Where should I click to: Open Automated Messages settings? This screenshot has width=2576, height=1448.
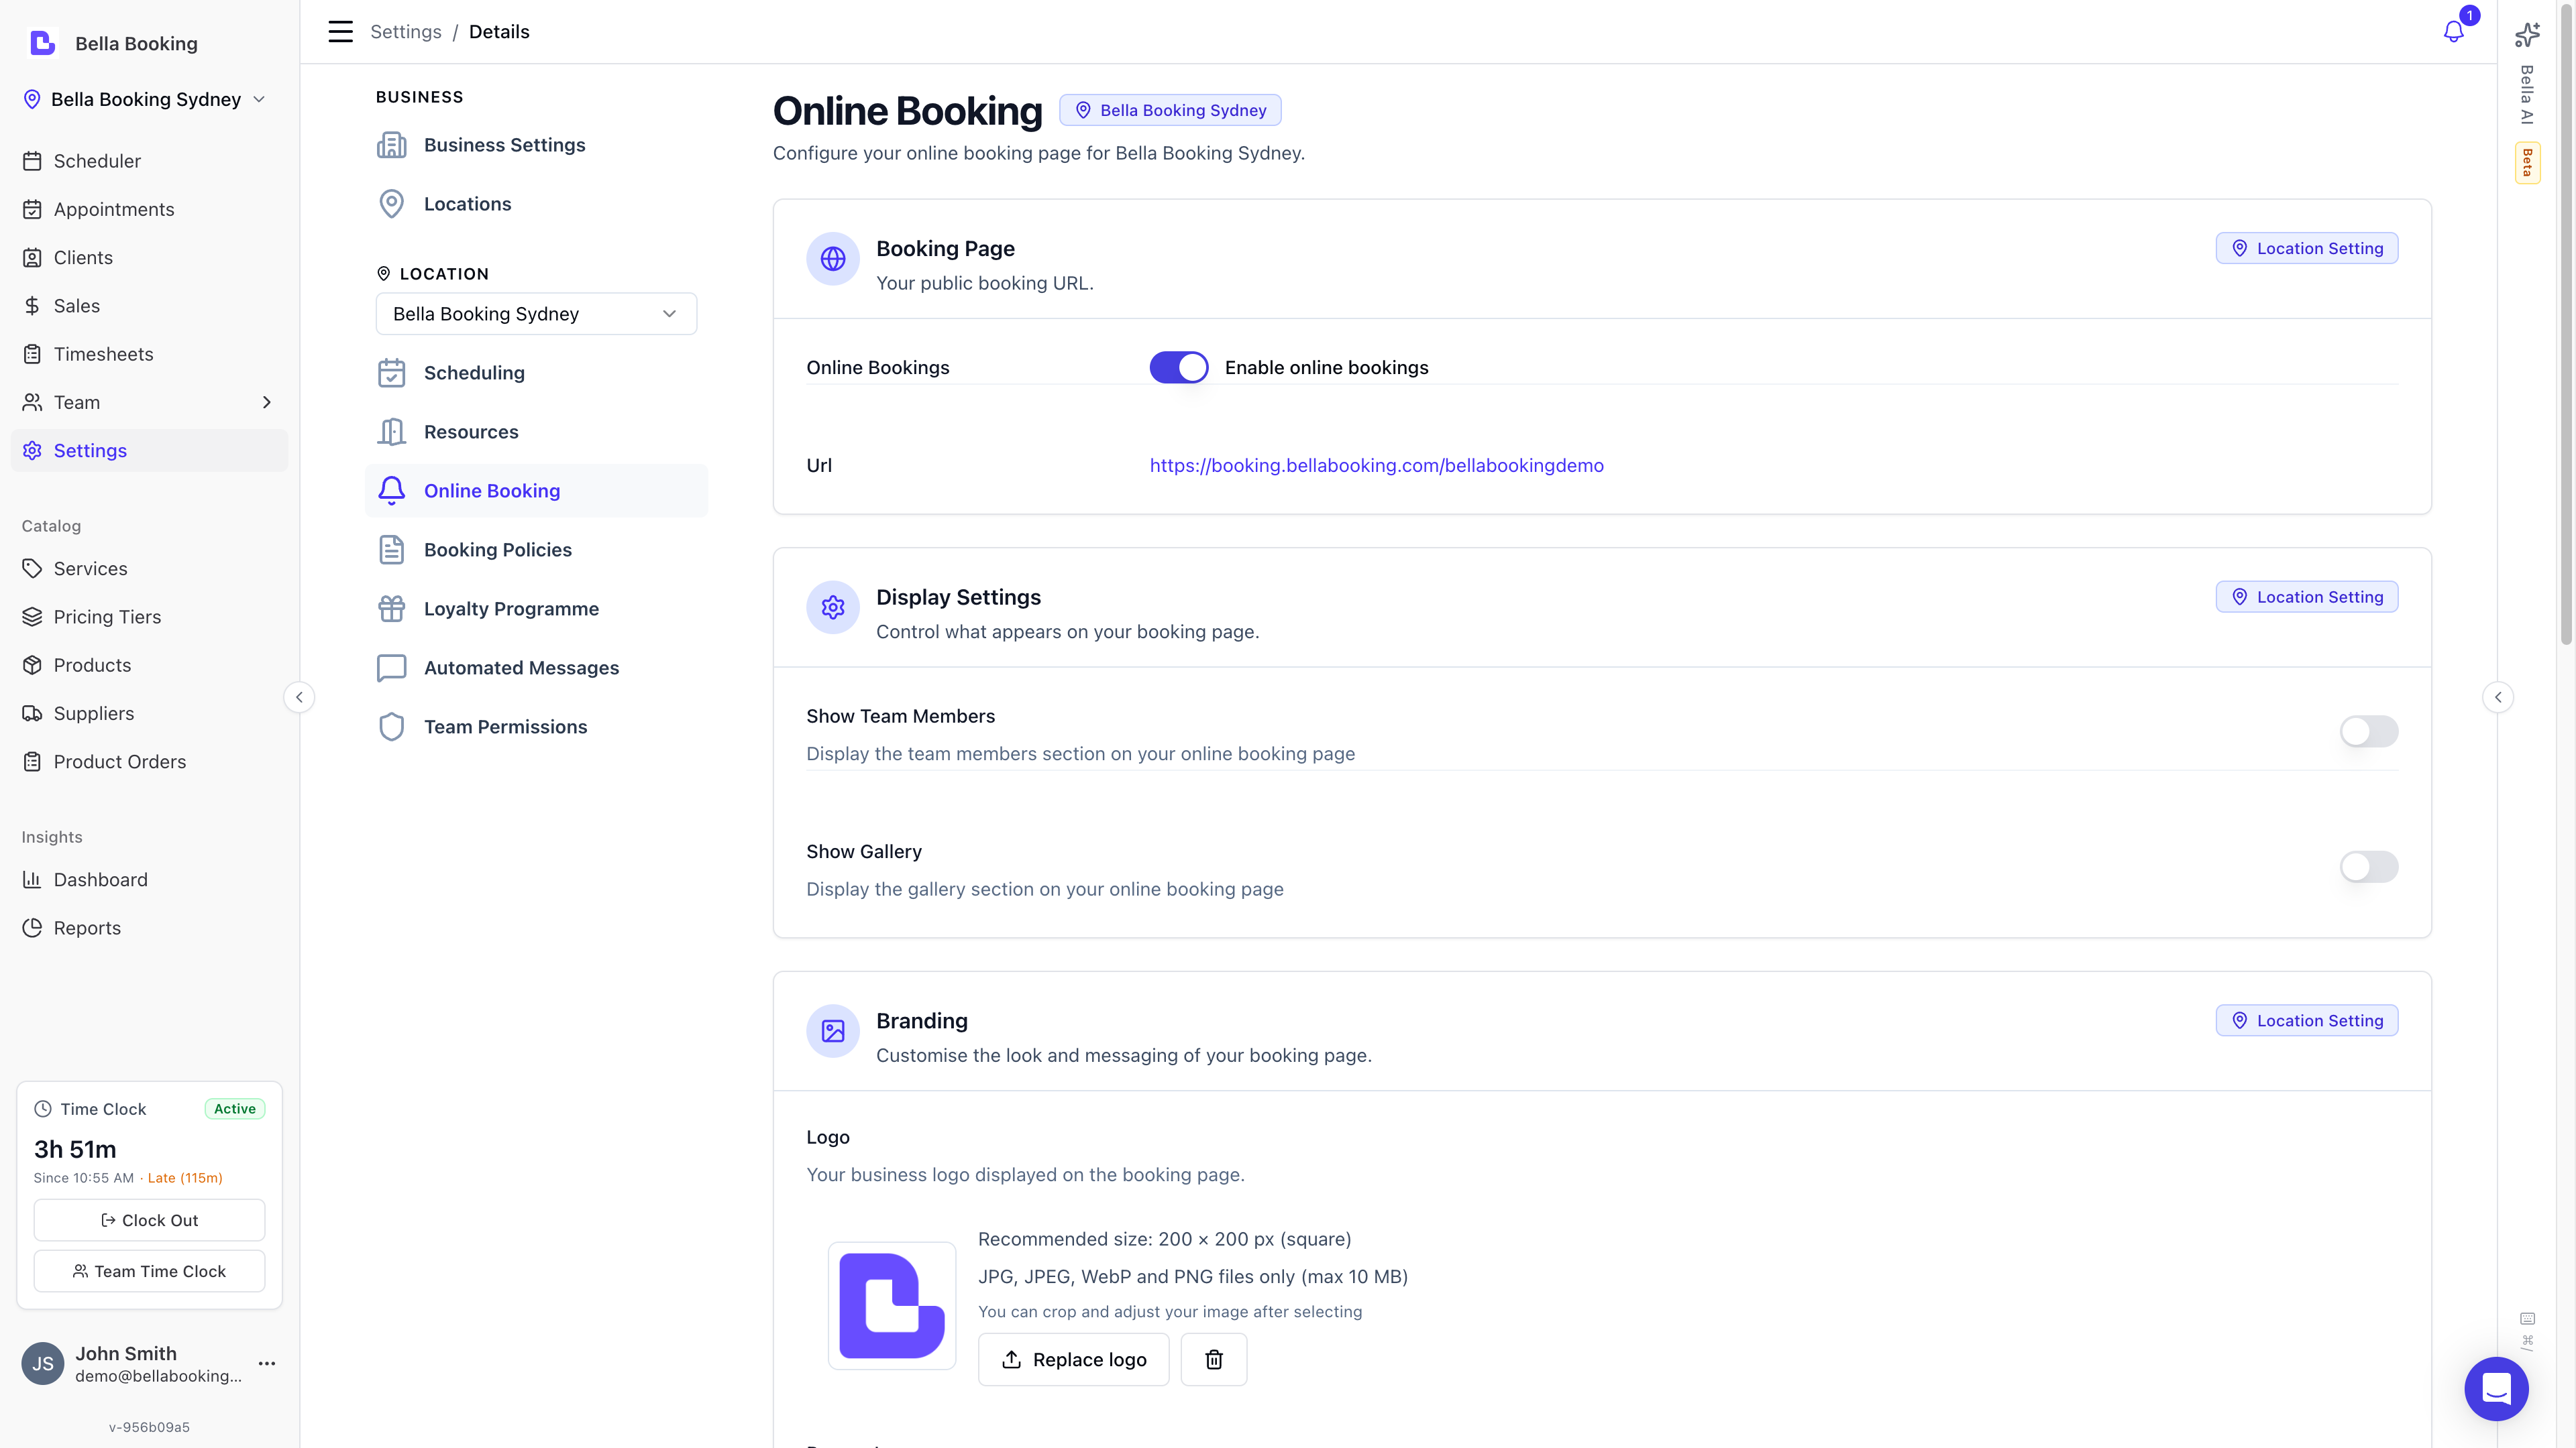[x=521, y=668]
